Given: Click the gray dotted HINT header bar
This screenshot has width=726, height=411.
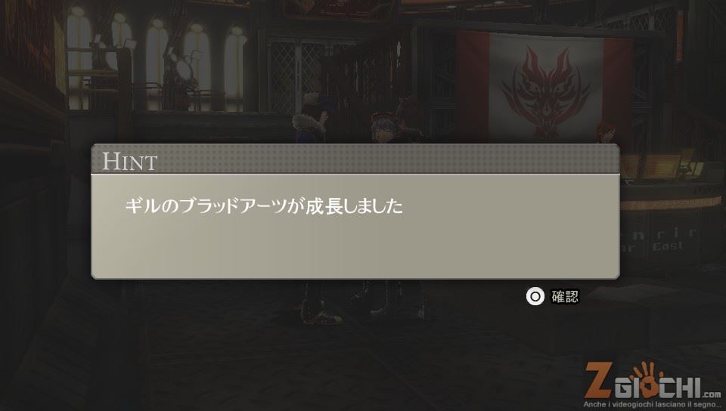Looking at the screenshot, I should tap(355, 159).
